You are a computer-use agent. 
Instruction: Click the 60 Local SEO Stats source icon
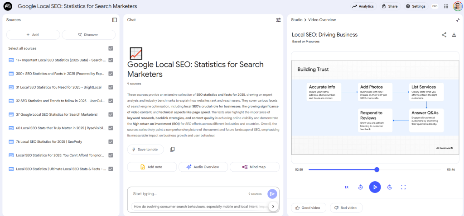11,128
